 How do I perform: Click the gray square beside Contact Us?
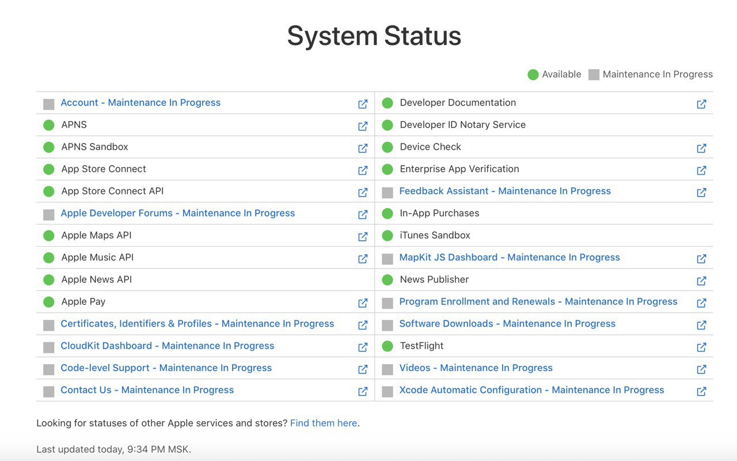(x=49, y=391)
